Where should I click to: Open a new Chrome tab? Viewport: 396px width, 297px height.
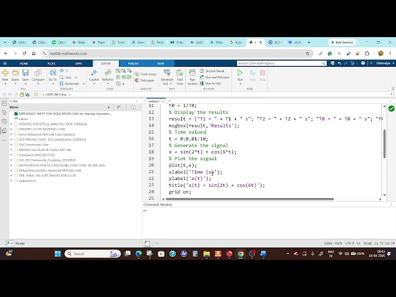pyautogui.click(x=309, y=42)
